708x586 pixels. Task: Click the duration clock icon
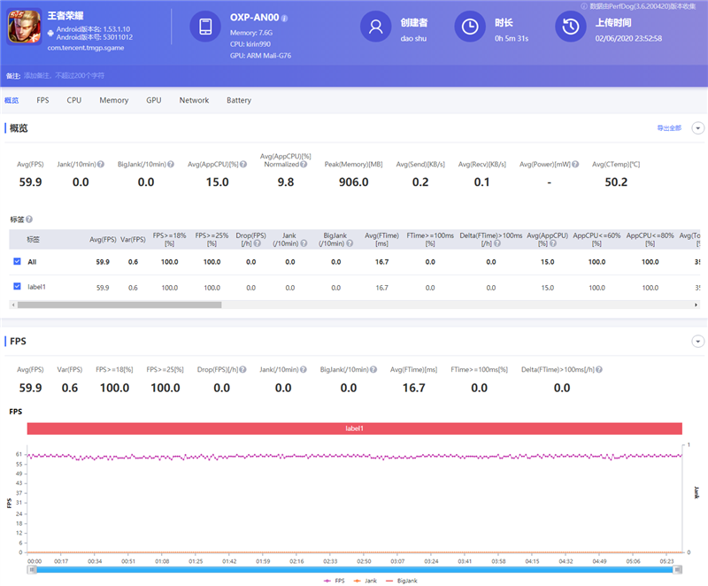click(x=471, y=27)
